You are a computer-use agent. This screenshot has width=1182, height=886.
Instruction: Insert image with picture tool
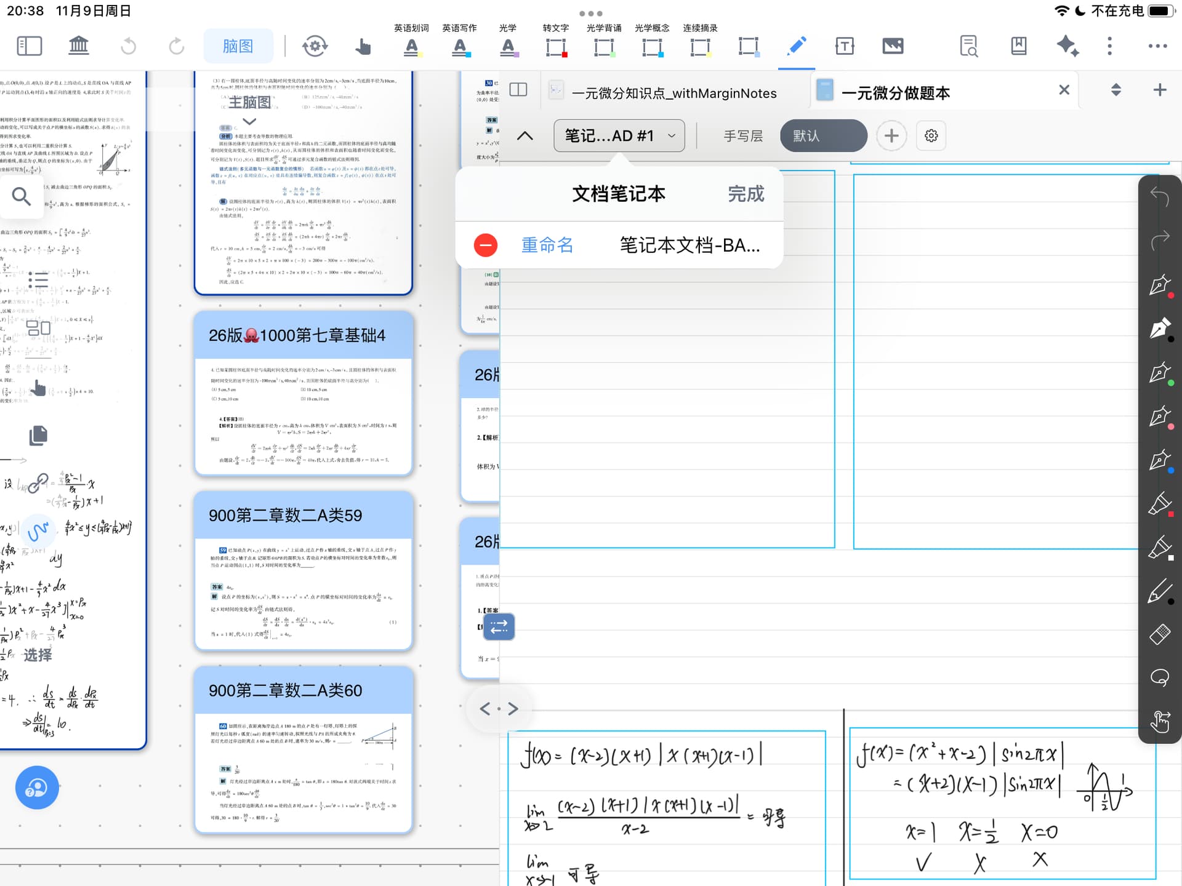[x=892, y=46]
